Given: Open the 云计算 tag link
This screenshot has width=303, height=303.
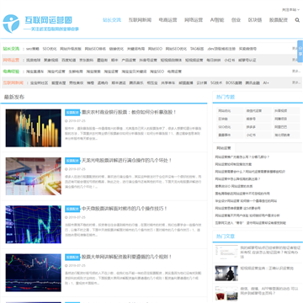Looking at the screenshot, I should 202,83.
